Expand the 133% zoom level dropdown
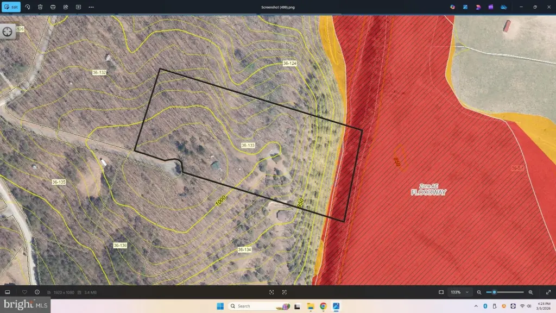The width and height of the screenshot is (556, 313). tap(459, 292)
